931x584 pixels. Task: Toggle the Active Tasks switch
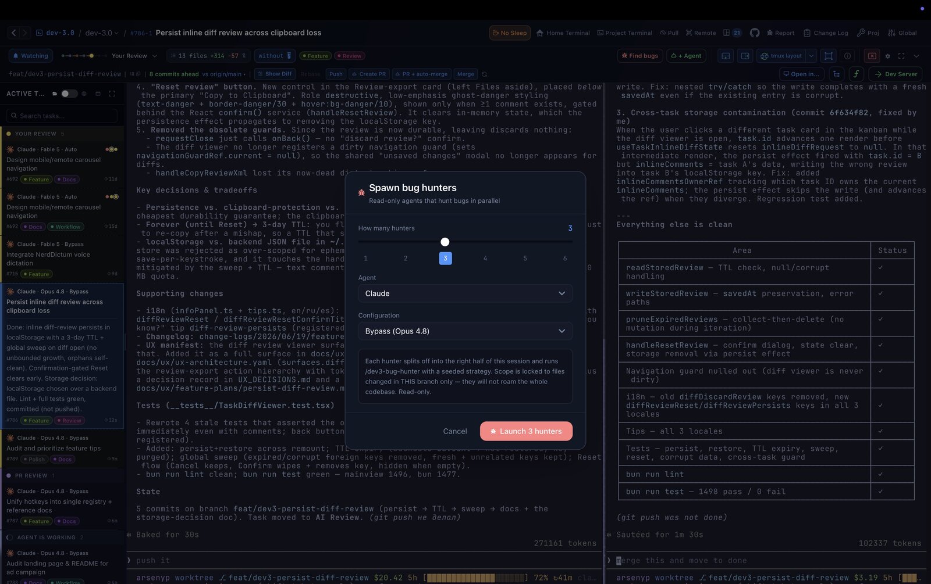[x=69, y=94]
